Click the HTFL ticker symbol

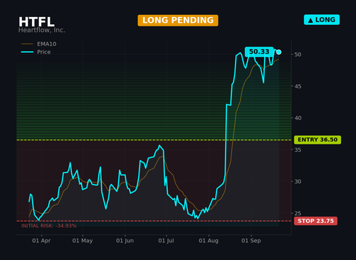click(x=36, y=22)
